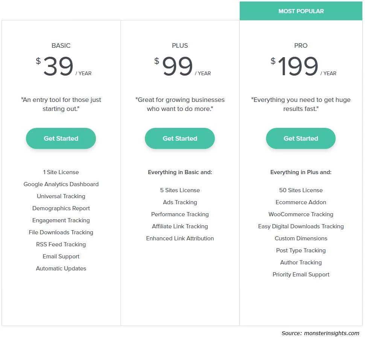Click the $199 / year price

303,67
